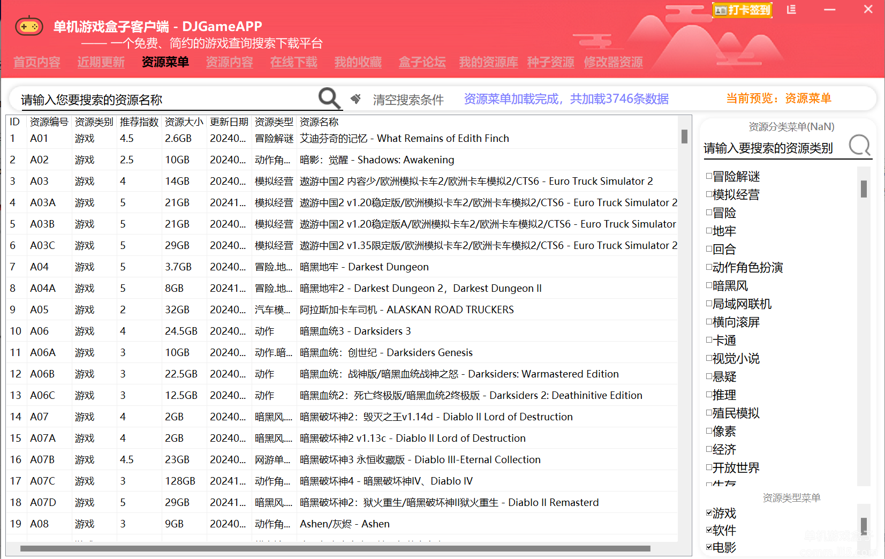Click the table's vertical scrollbar thumb

(684, 137)
